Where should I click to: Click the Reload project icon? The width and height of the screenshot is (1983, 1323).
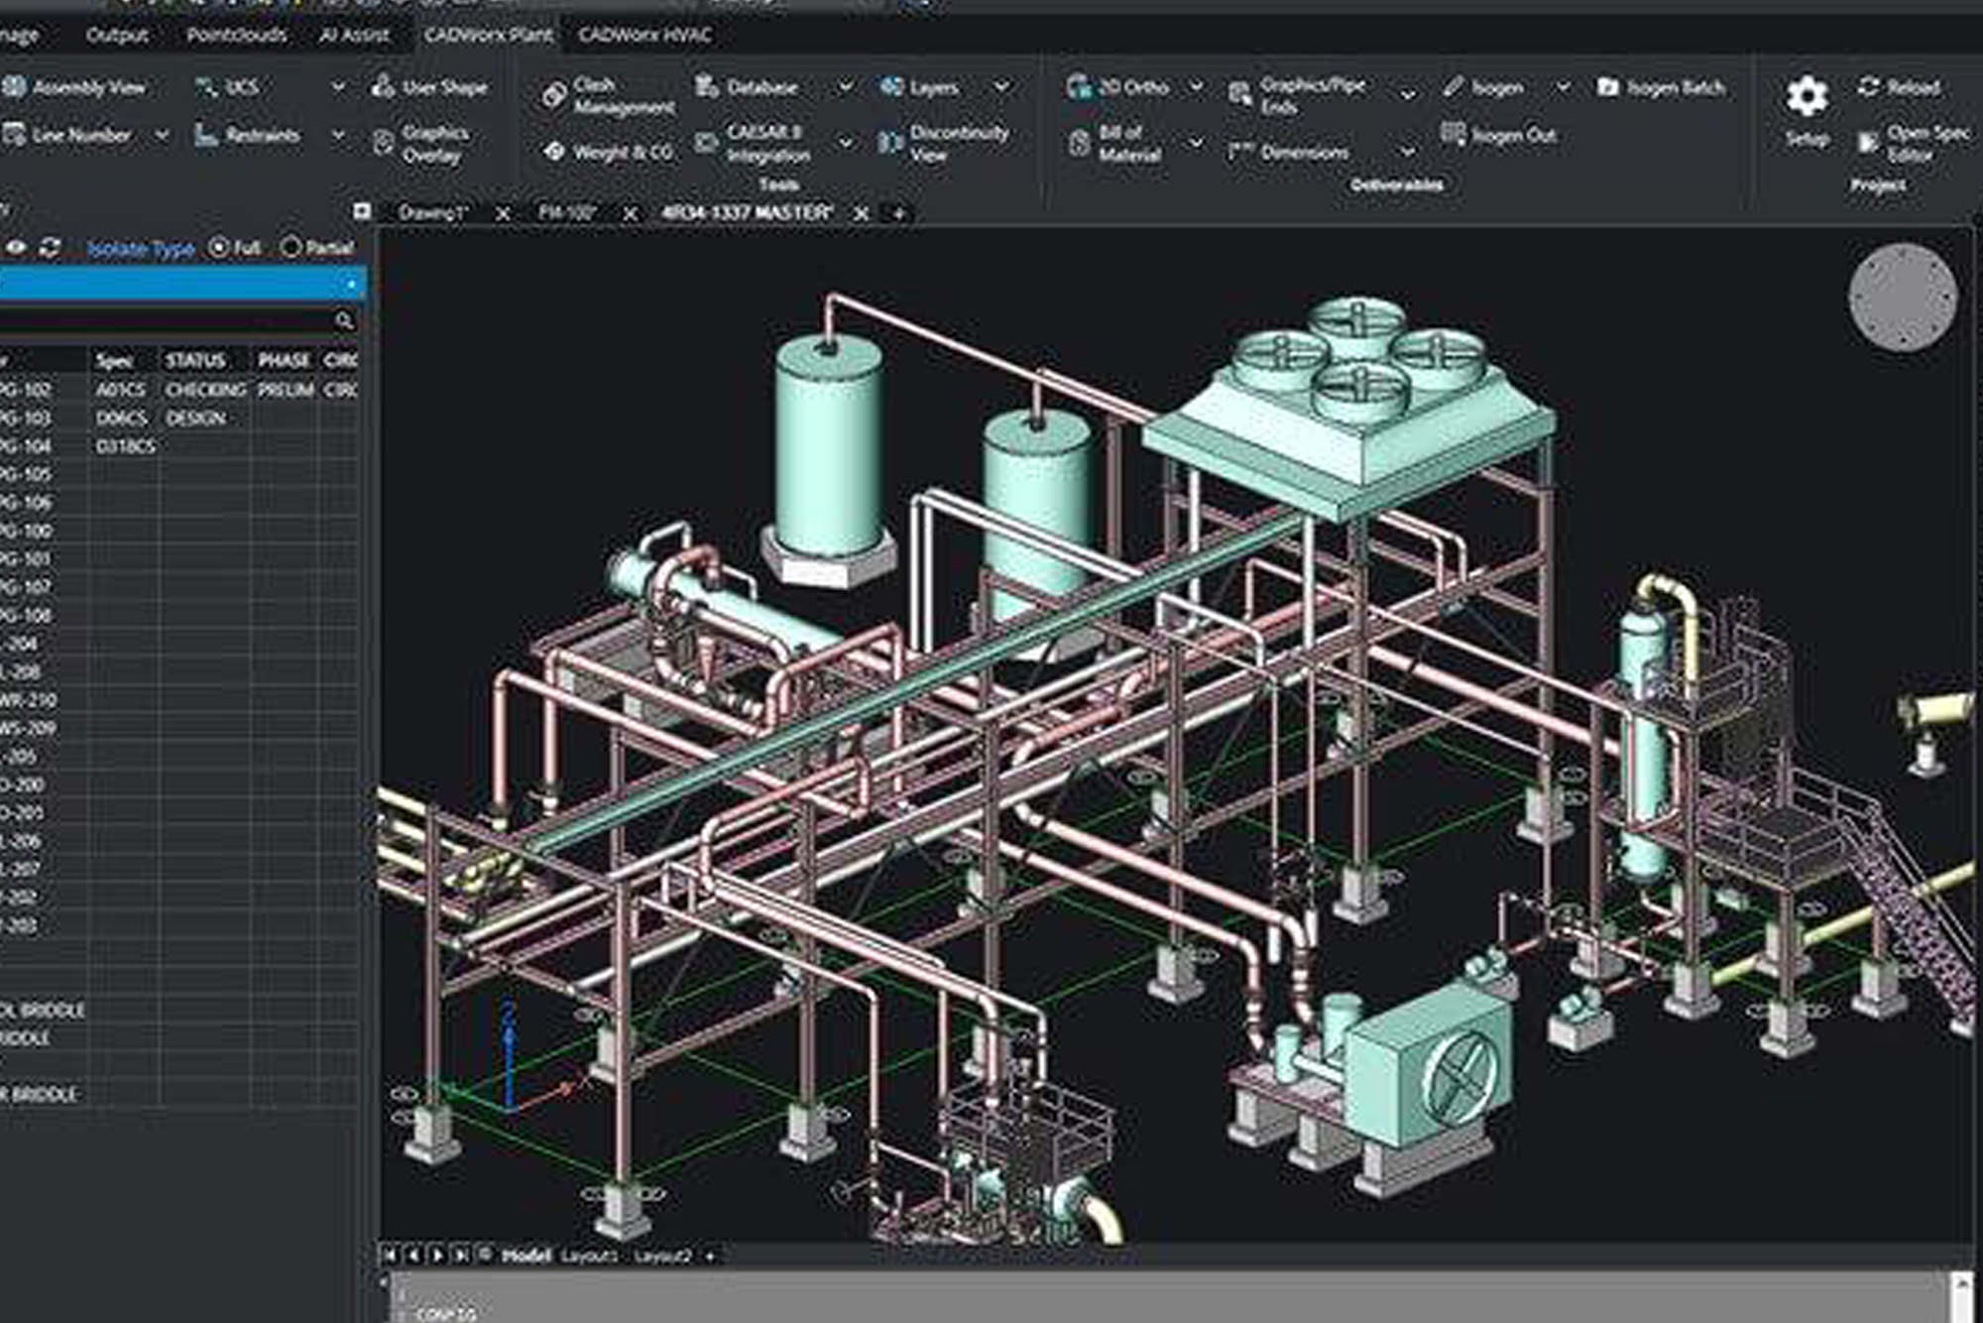point(1869,86)
